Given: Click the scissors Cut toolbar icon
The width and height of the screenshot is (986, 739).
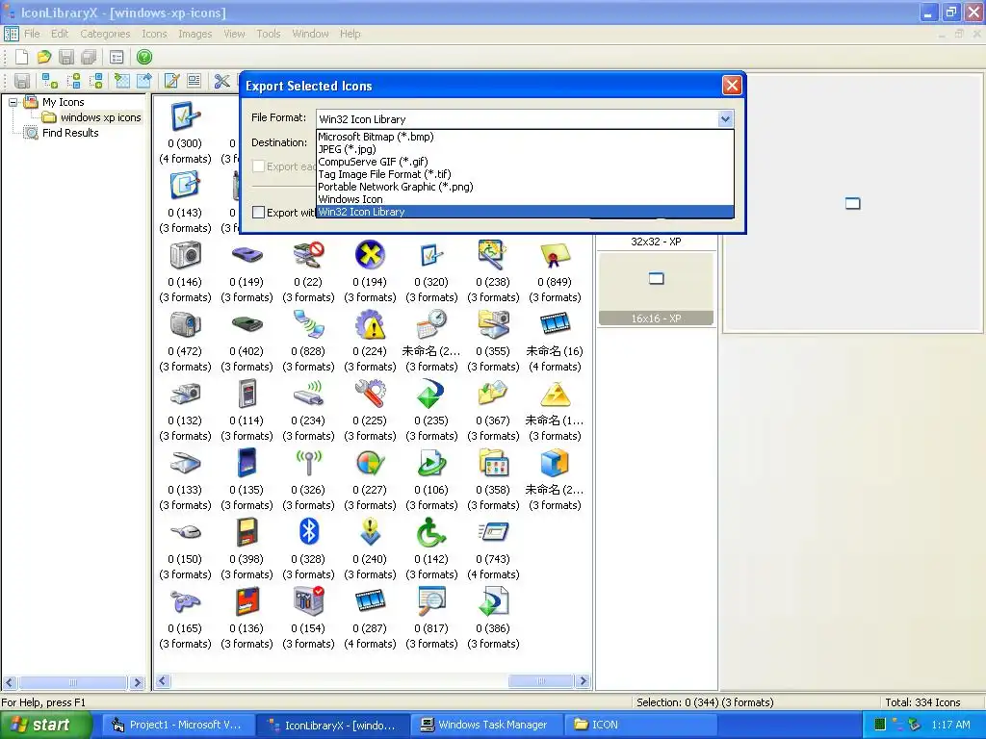Looking at the screenshot, I should 221,81.
